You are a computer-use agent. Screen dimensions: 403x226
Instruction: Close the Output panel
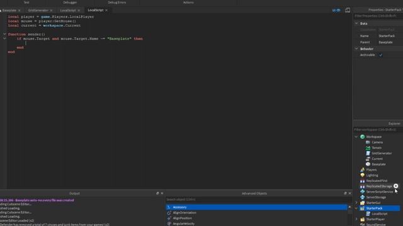coord(162,193)
